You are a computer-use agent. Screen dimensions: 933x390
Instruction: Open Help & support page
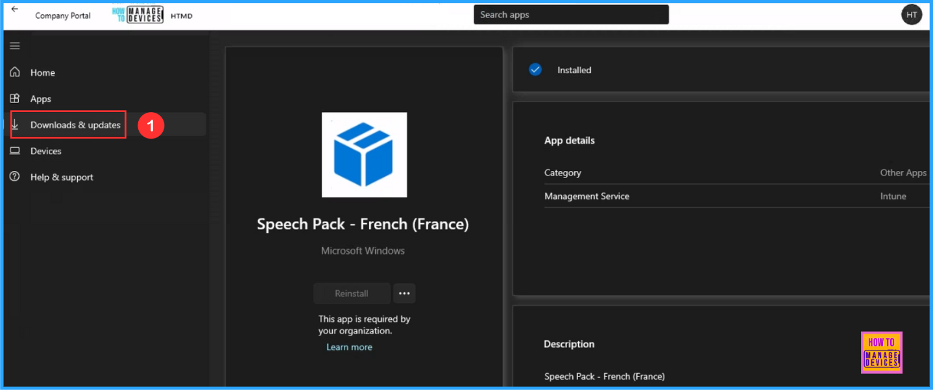click(x=62, y=177)
